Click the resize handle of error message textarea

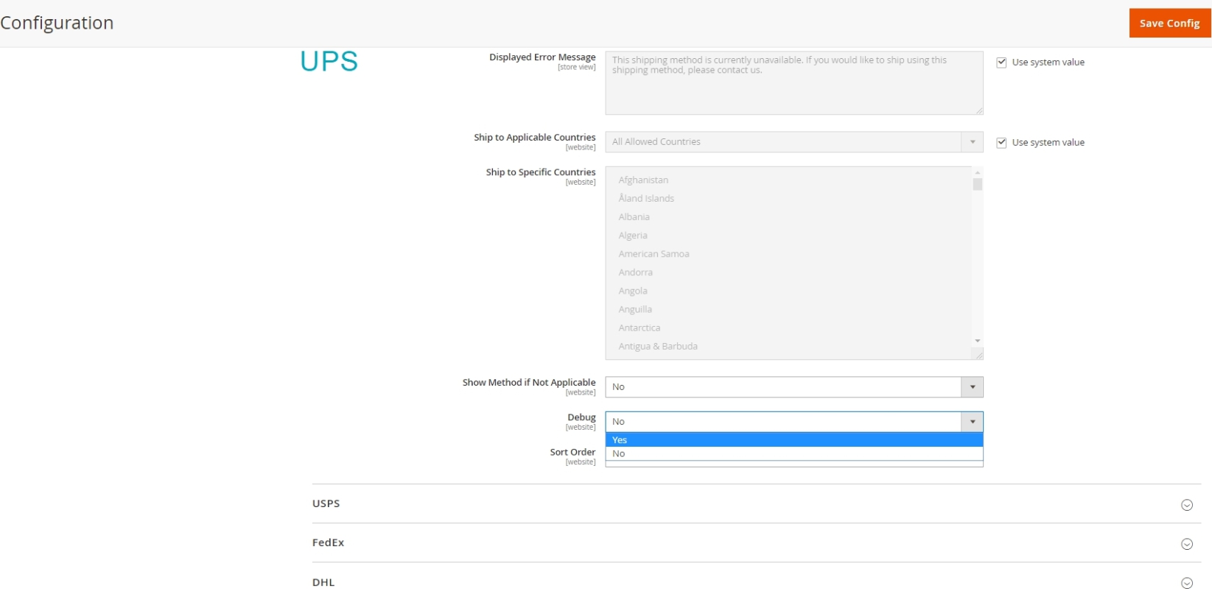point(978,110)
